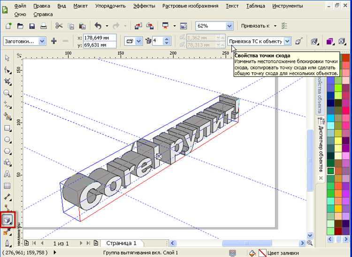
Task: Open the Растровые изображения menu
Action: [190, 6]
